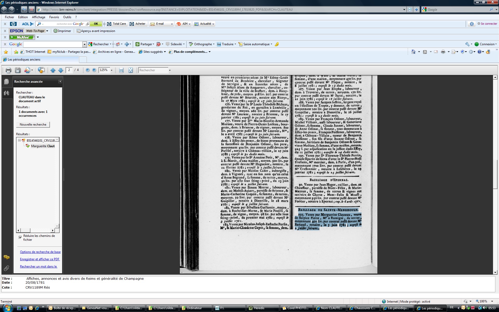Screen dimensions: 499x312
Task: Select the Marguerite Claut search result
Action: 43,146
